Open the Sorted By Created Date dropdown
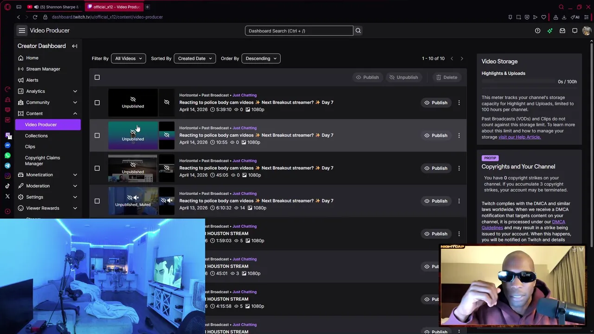594x334 pixels. 194,58
